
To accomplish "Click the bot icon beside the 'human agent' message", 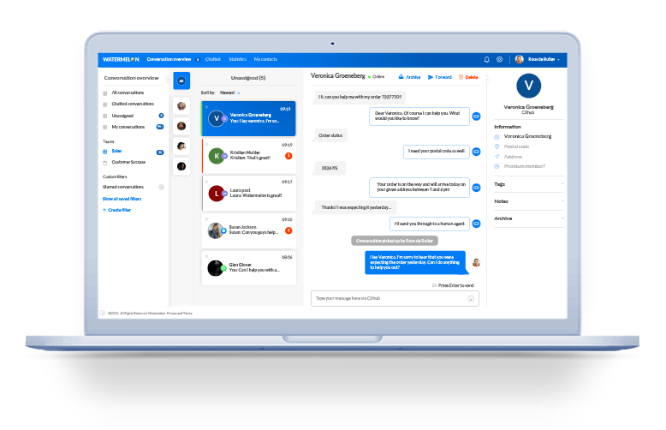I will click(477, 224).
